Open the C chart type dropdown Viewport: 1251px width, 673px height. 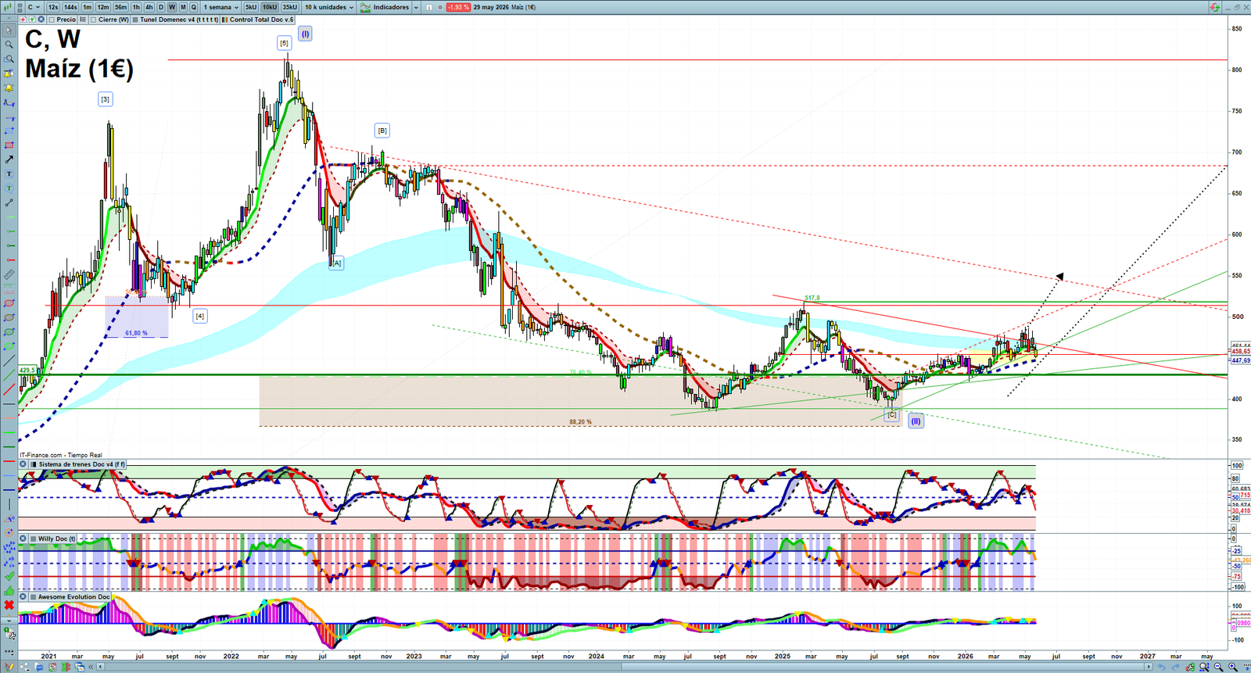click(34, 7)
